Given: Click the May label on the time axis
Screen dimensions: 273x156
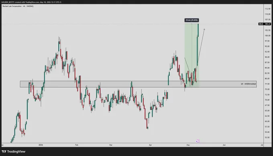Looking at the screenshot, I should point(188,145).
